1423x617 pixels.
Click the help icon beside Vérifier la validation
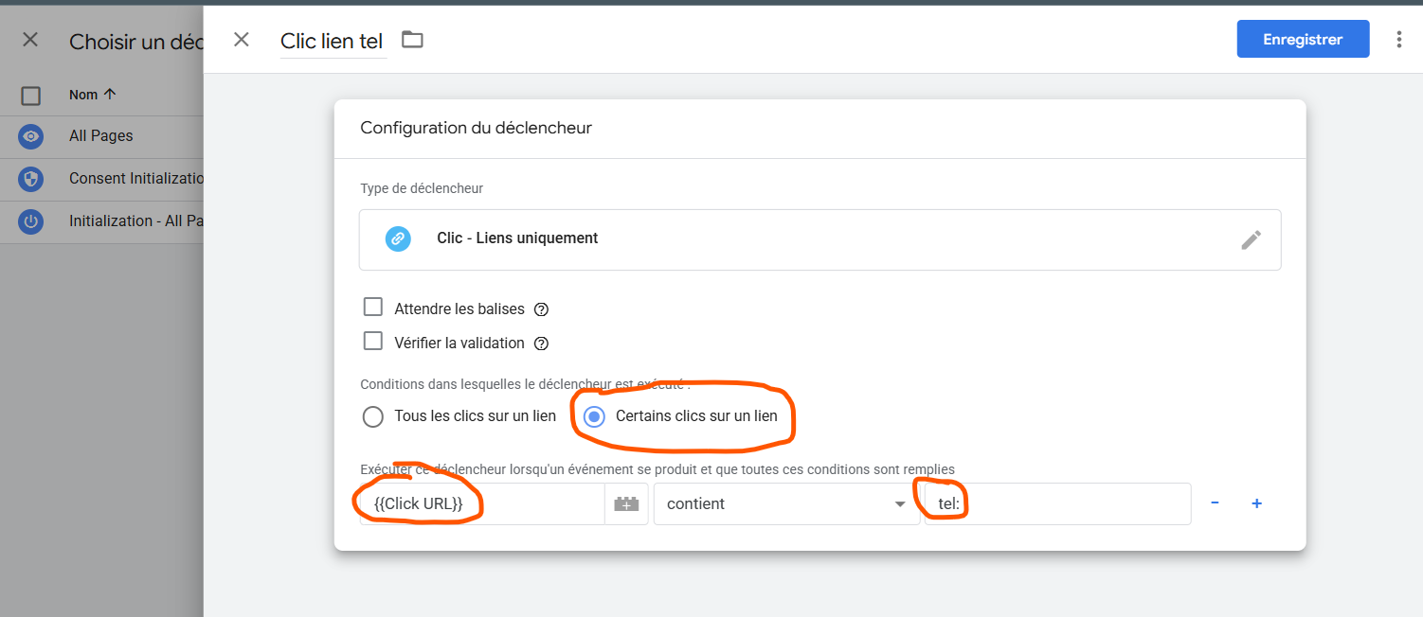[x=542, y=344]
